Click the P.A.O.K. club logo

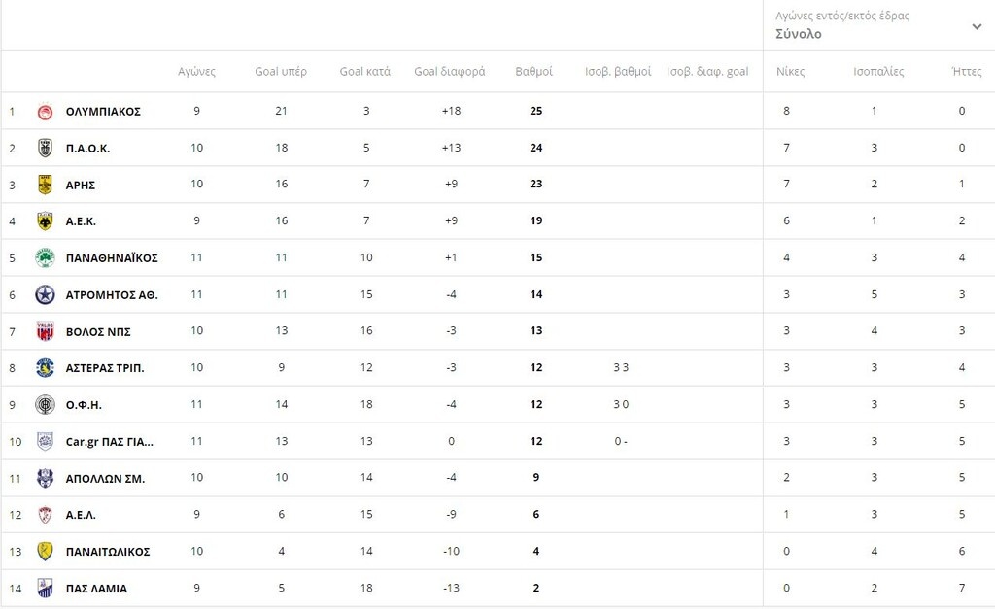coord(45,148)
